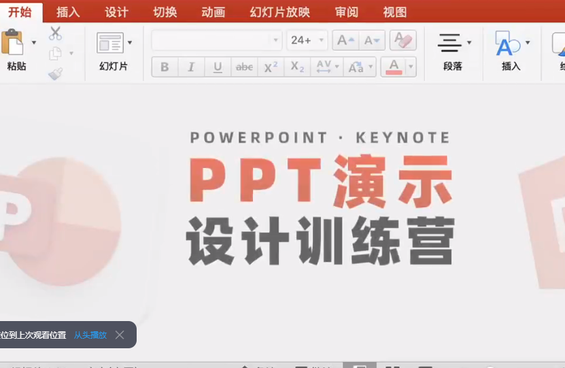Screen dimensions: 565x368
Task: Click the 从头播放 link
Action: pos(90,335)
